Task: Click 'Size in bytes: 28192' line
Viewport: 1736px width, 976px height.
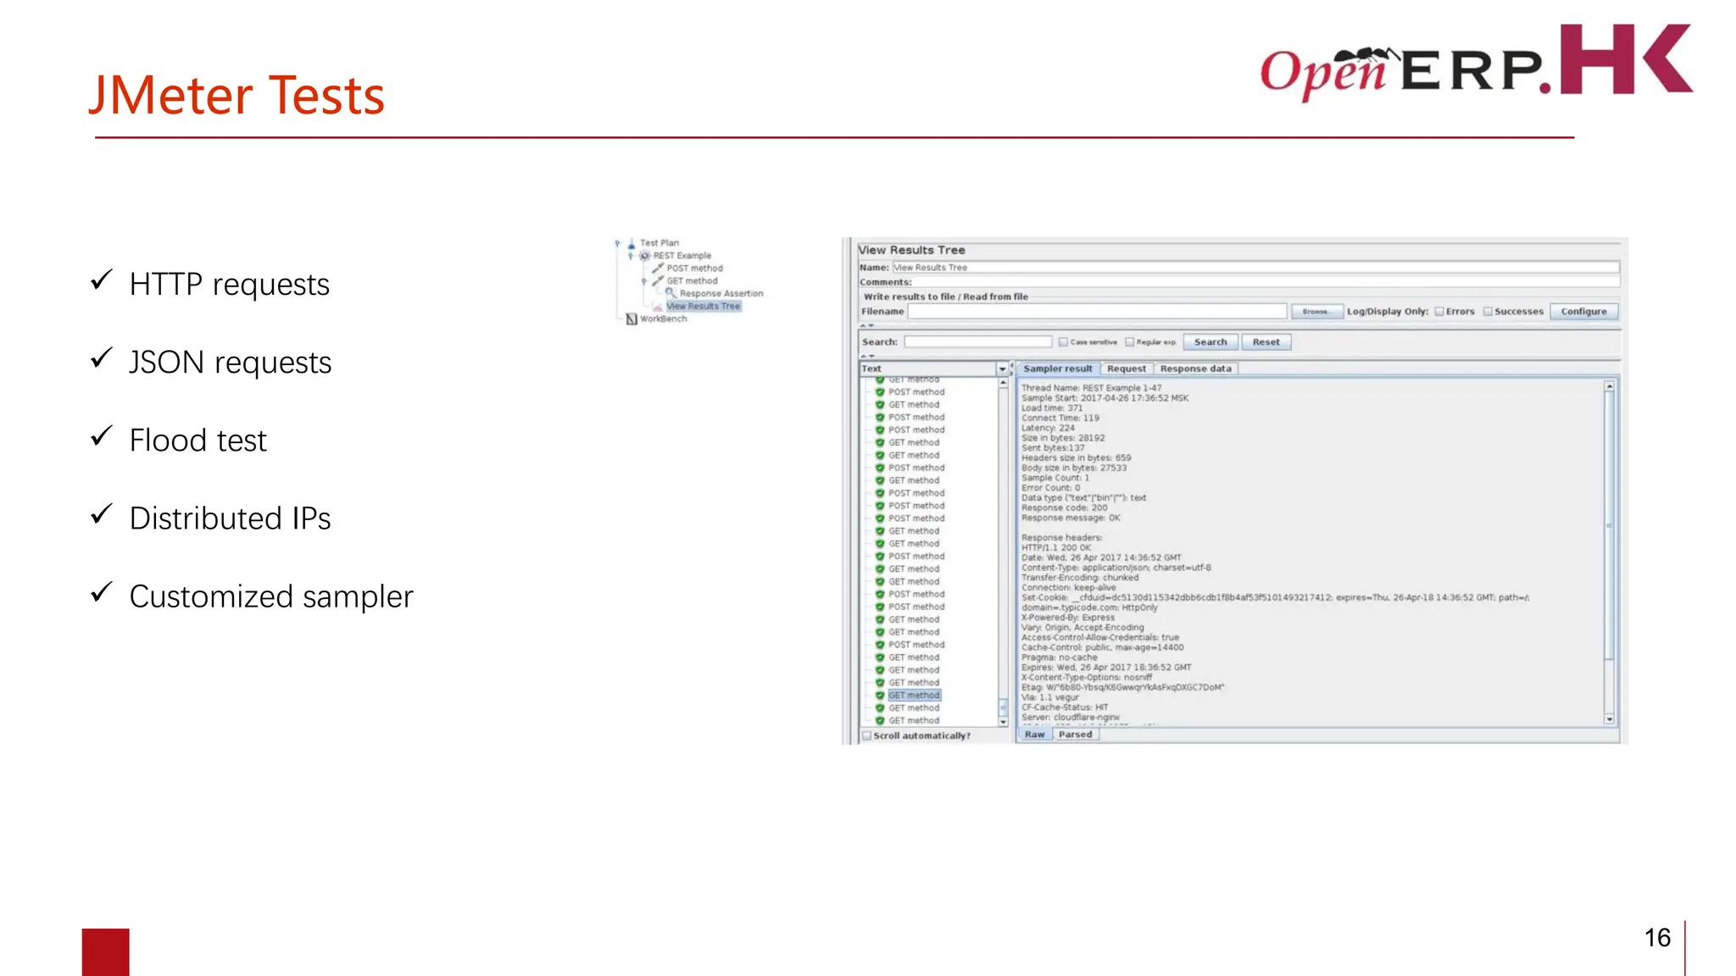Action: [x=1062, y=439]
